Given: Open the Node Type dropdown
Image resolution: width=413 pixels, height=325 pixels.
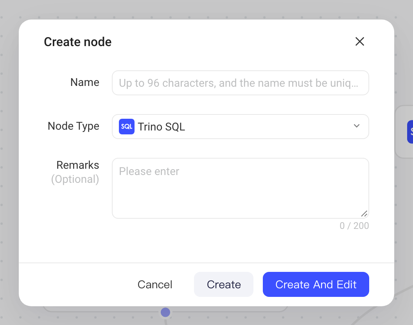Looking at the screenshot, I should (240, 127).
